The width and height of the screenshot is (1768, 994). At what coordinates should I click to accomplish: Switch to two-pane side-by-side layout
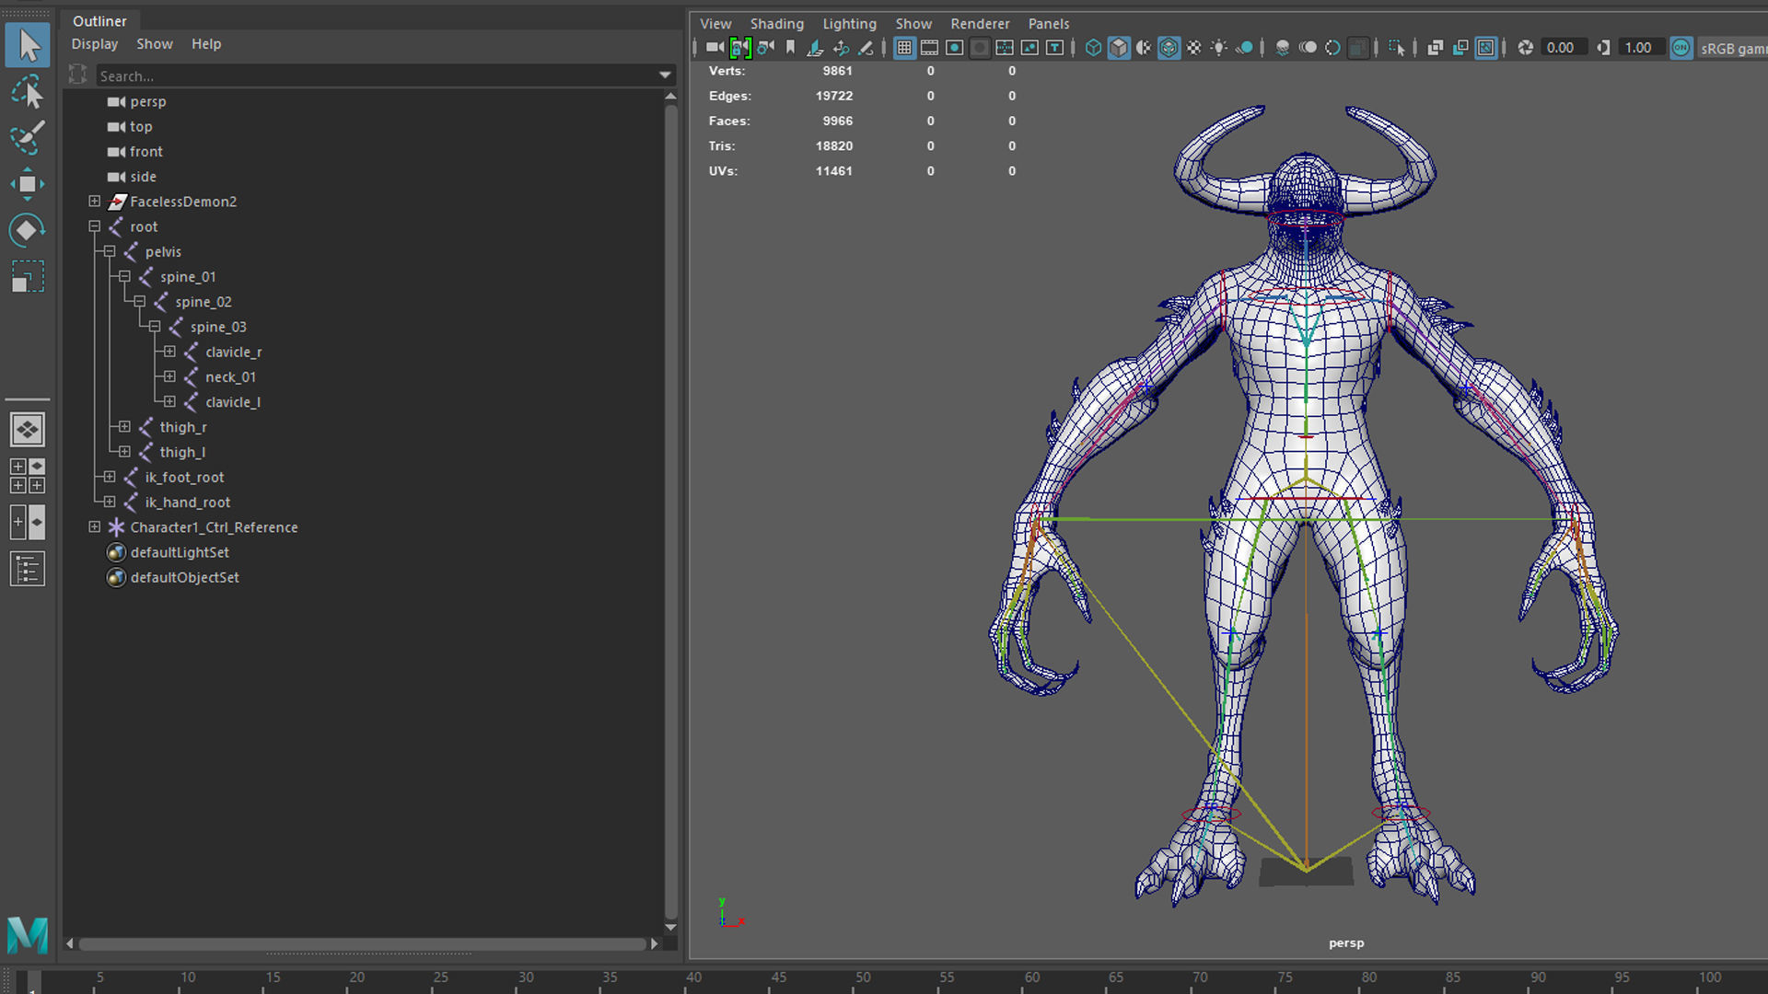(x=28, y=522)
